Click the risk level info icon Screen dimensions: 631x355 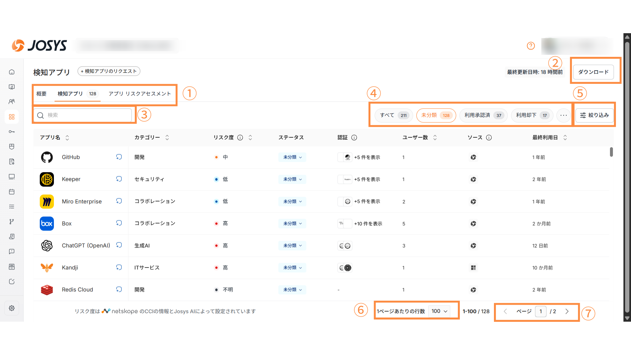tap(240, 138)
